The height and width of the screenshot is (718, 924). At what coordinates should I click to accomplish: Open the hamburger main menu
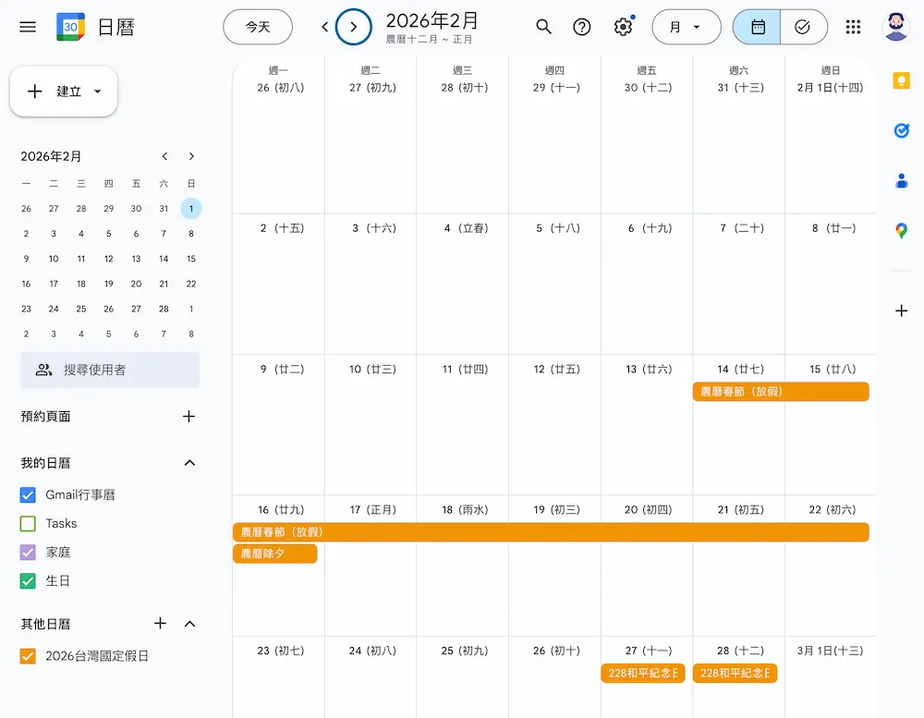tap(27, 27)
